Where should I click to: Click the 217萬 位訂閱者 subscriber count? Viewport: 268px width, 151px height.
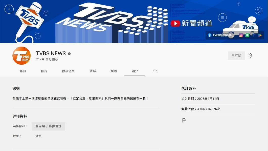pos(47,59)
